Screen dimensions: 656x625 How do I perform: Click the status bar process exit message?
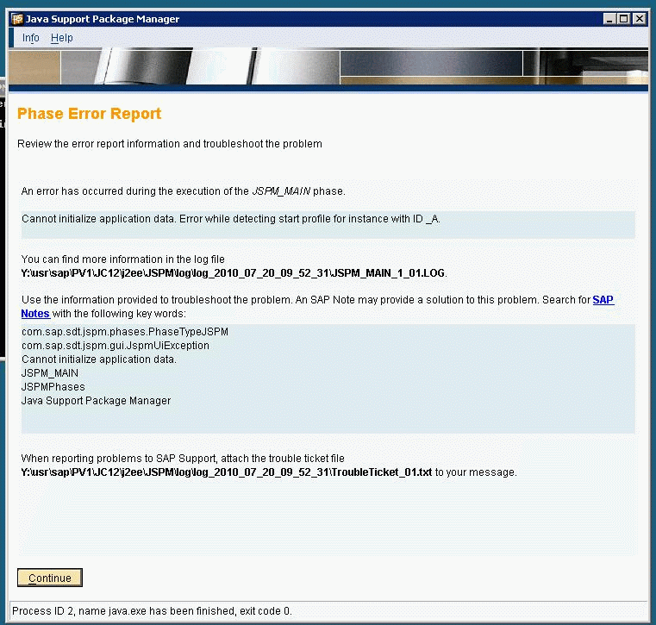[152, 611]
